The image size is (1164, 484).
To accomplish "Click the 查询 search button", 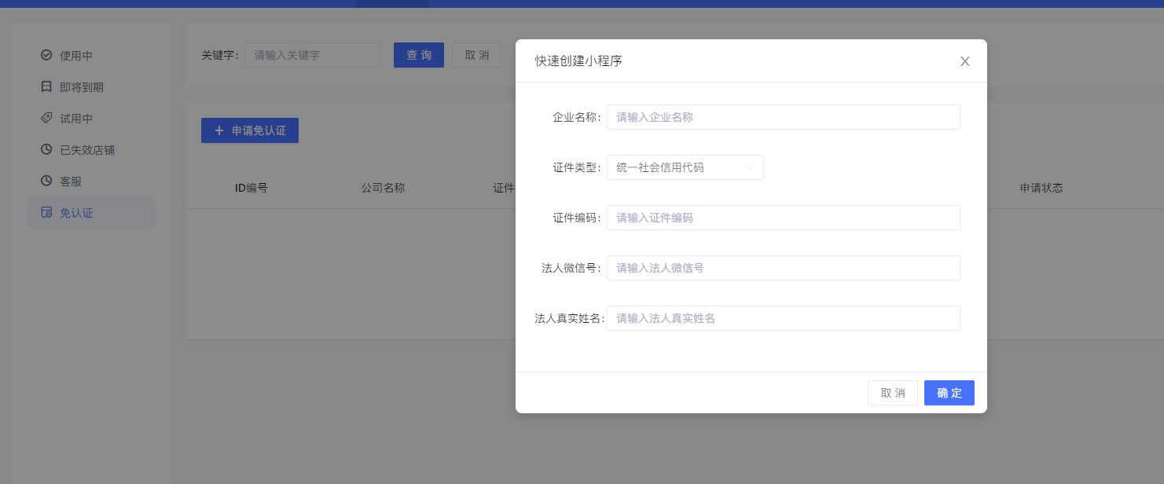I will 418,55.
